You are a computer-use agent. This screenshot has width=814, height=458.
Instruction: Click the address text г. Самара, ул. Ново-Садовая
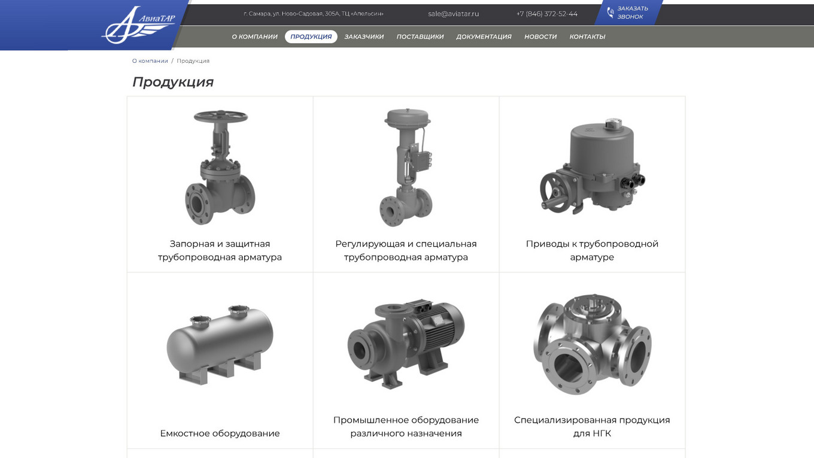(314, 14)
